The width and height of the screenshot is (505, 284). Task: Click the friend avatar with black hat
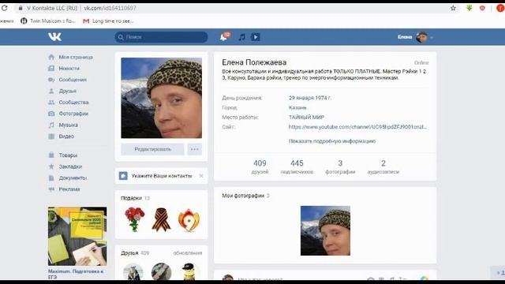189,271
